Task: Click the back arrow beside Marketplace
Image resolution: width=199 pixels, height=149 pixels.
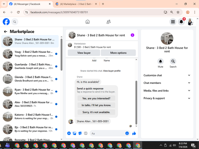Action: 6,31
